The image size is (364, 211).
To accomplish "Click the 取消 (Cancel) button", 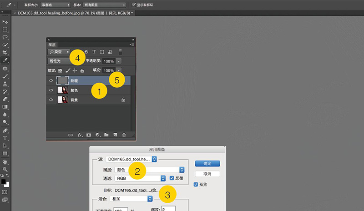I will click(207, 174).
